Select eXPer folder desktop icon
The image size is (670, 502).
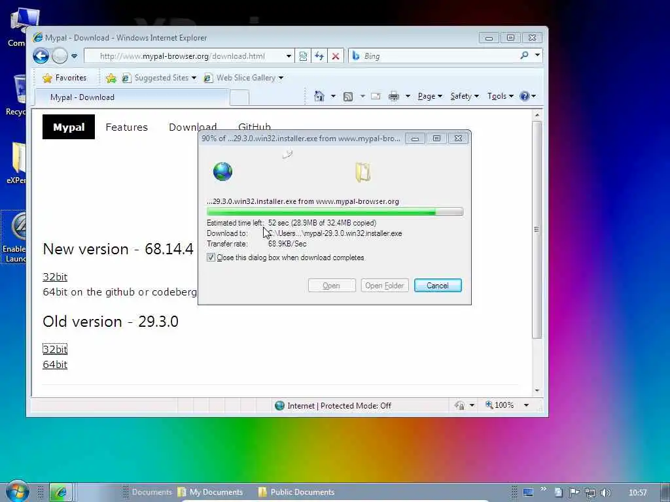16,163
